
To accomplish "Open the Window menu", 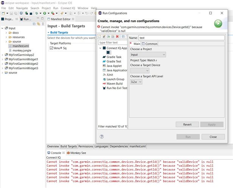I will 83,8.
